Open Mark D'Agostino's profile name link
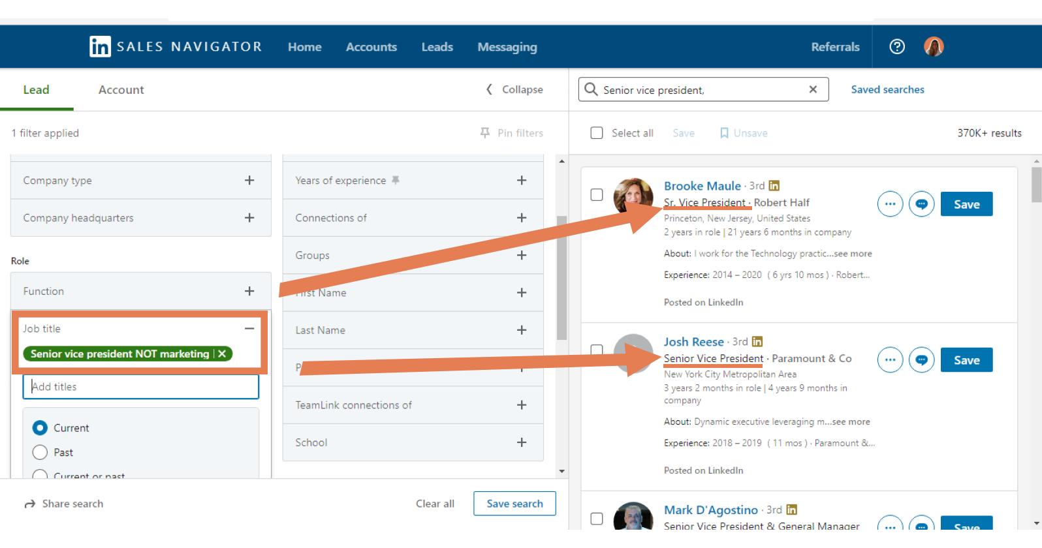1042x548 pixels. [711, 510]
